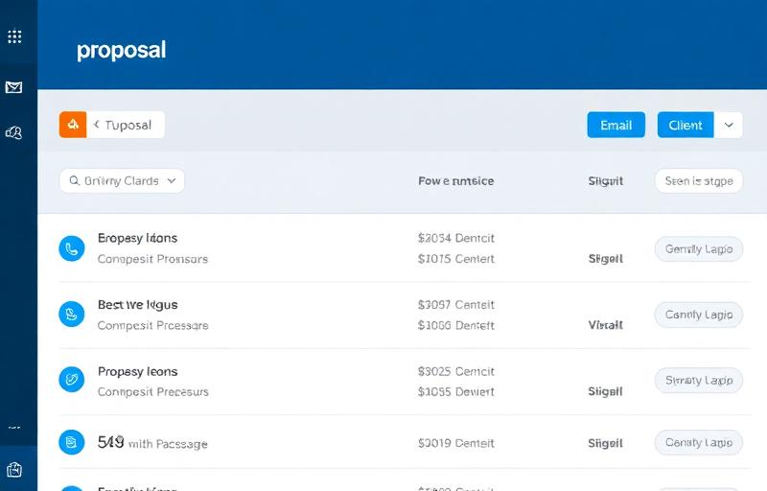Click the Sean is stgpe header pill
This screenshot has width=767, height=491.
pos(698,180)
